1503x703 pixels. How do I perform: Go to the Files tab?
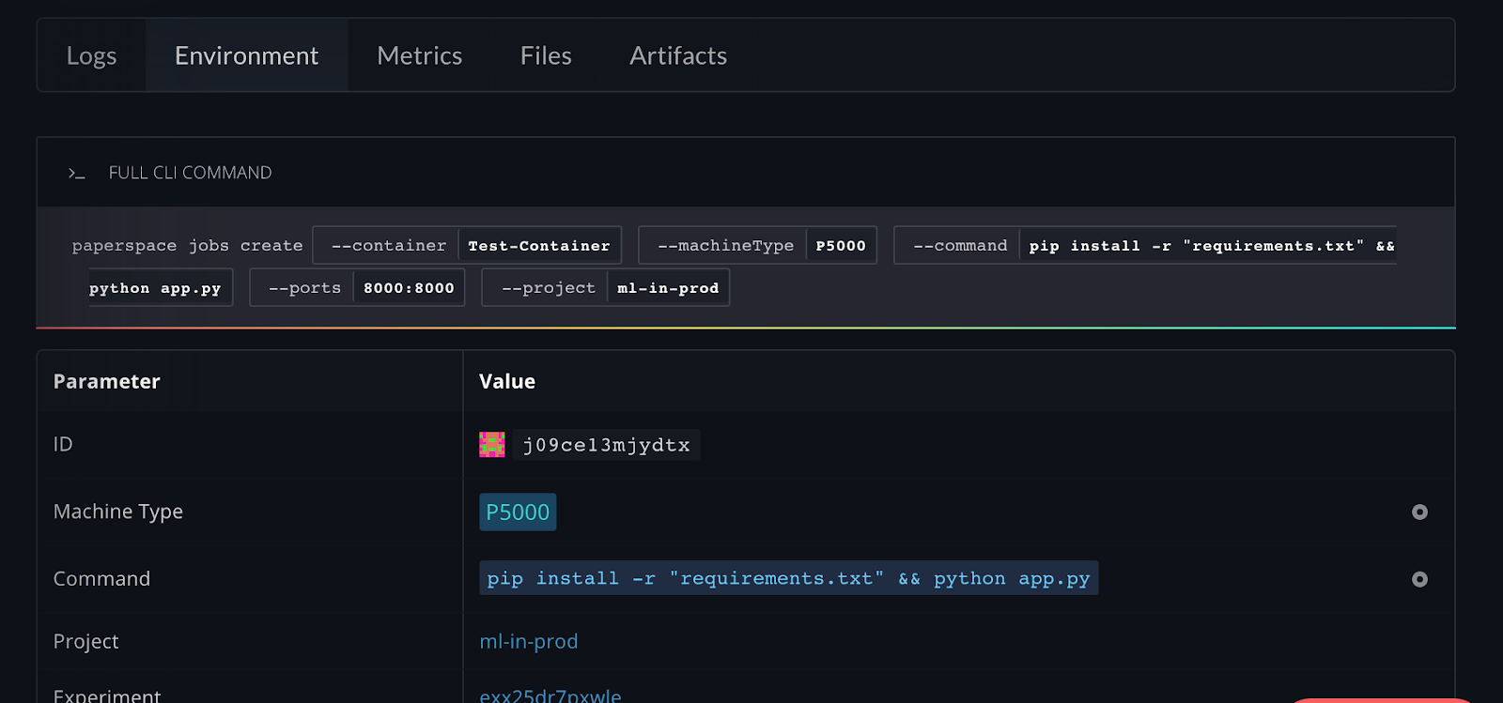click(546, 56)
